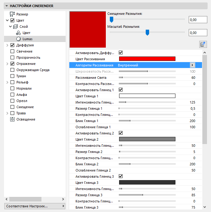Enable the Нормали channel checkbox
Image resolution: width=211 pixels, height=212 pixels.
click(12, 88)
